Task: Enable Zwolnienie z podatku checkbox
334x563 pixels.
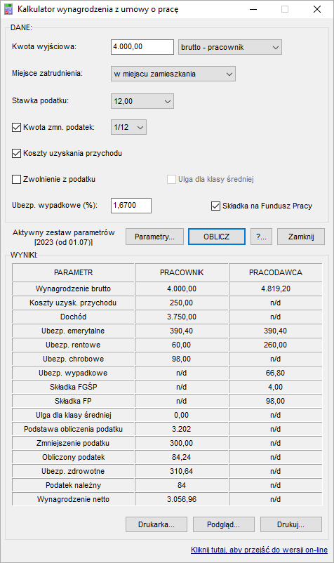Action: pyautogui.click(x=17, y=179)
